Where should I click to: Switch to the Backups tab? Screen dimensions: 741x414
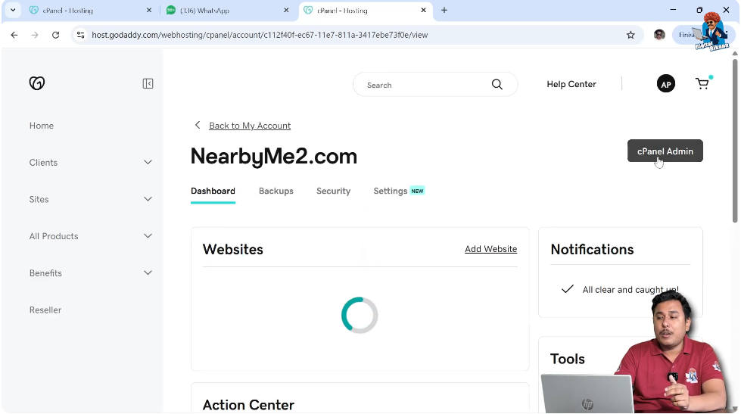point(276,191)
